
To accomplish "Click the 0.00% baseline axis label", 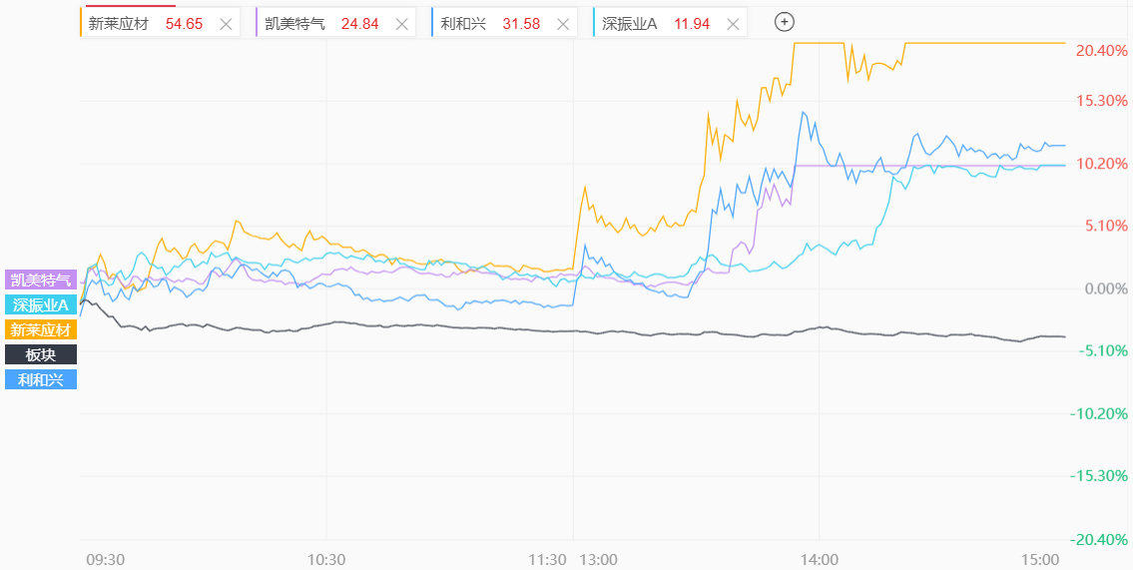I will click(1105, 288).
